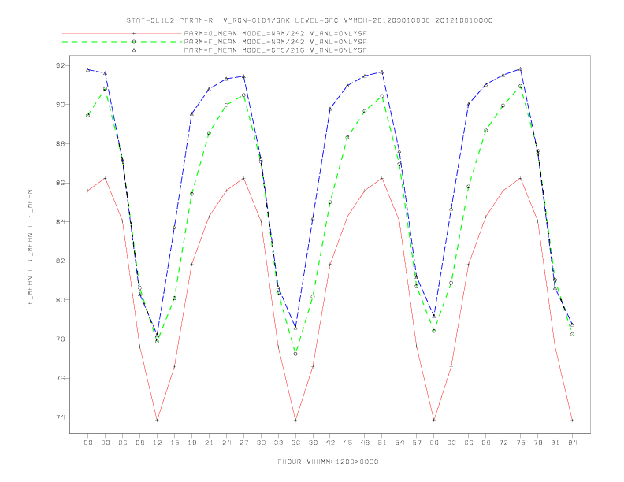Click x-axis hour label 51
Image resolution: width=624 pixels, height=482 pixels.
point(382,443)
